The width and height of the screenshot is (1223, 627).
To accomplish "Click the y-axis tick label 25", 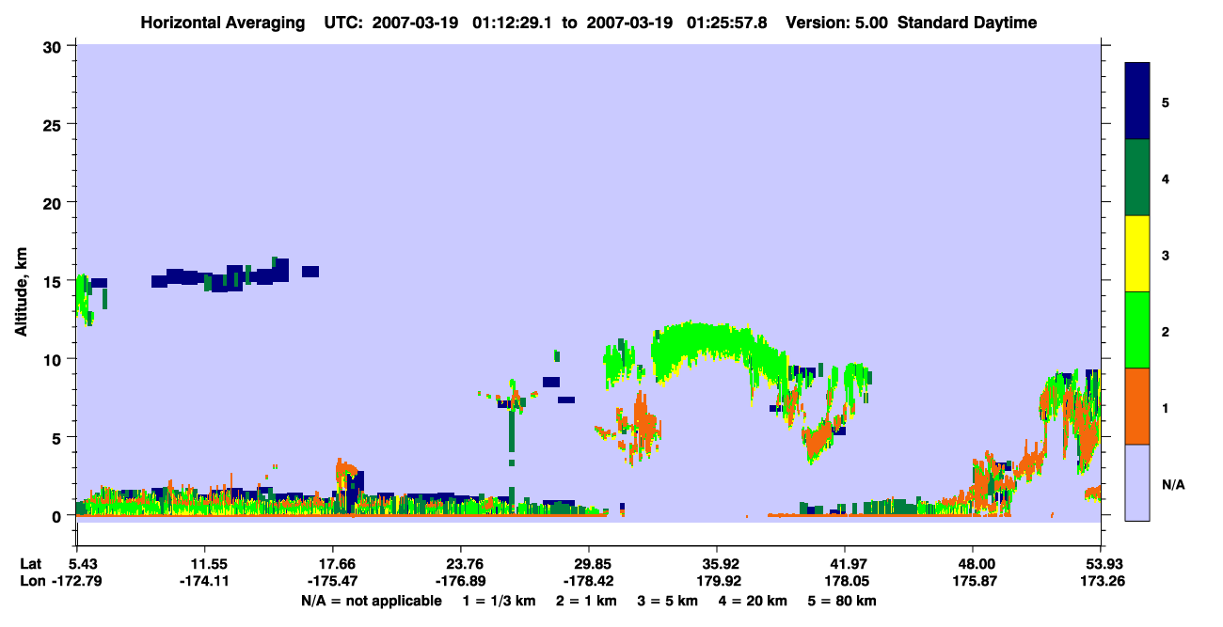I will pos(55,124).
